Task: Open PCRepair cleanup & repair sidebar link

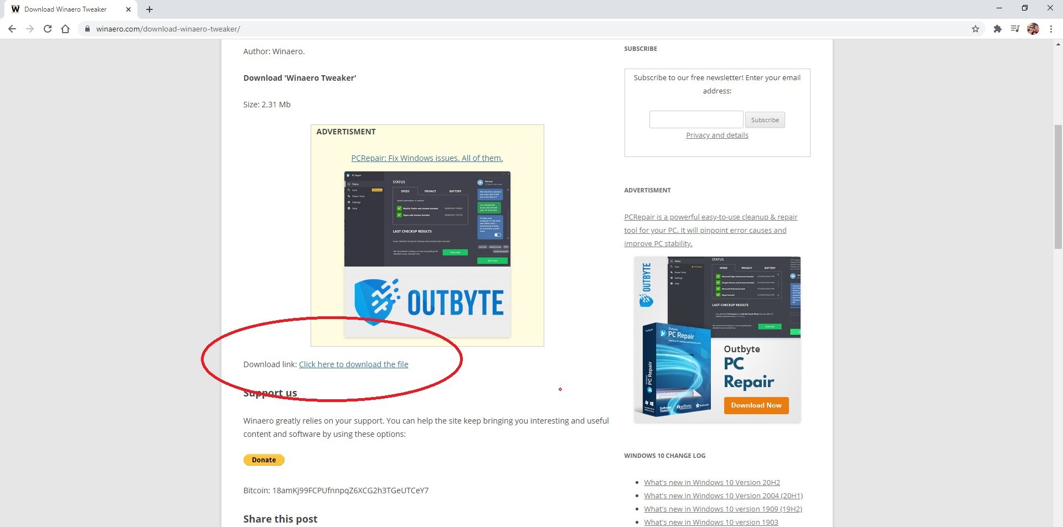Action: coord(711,230)
